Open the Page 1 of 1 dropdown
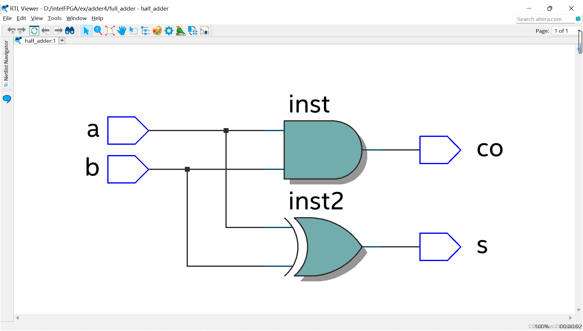 pyautogui.click(x=566, y=31)
